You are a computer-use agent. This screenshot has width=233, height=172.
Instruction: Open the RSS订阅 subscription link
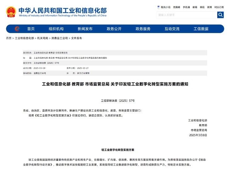(219, 7)
